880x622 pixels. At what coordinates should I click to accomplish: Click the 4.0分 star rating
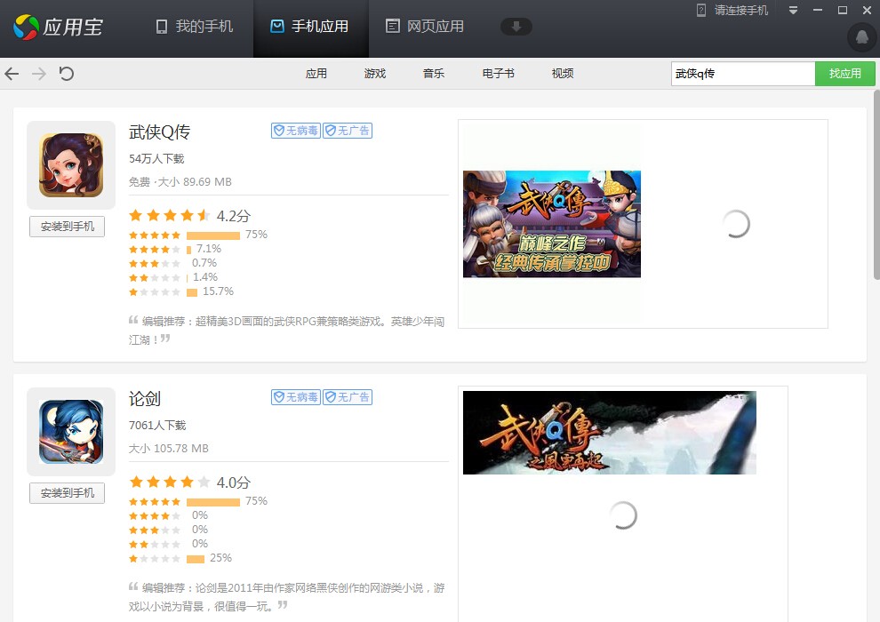(189, 482)
